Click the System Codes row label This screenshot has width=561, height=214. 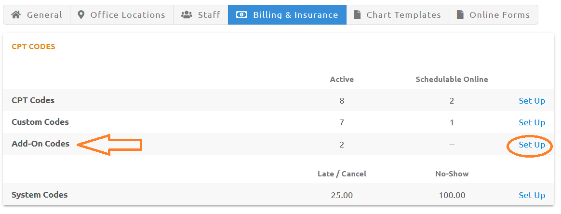[40, 195]
